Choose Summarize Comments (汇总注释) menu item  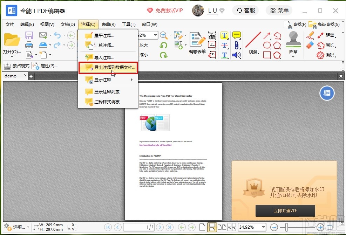pos(108,46)
